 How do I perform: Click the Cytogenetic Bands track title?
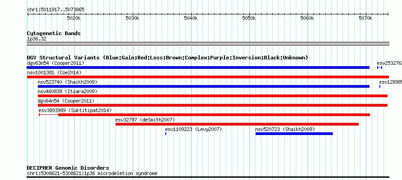coord(54,33)
